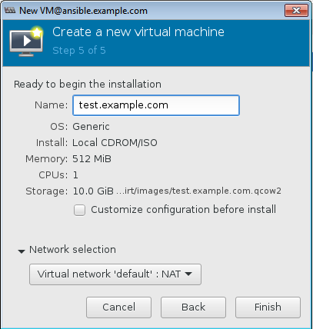Viewport: 313px width, 329px height.
Task: Click Finish to begin installation
Action: pyautogui.click(x=268, y=307)
